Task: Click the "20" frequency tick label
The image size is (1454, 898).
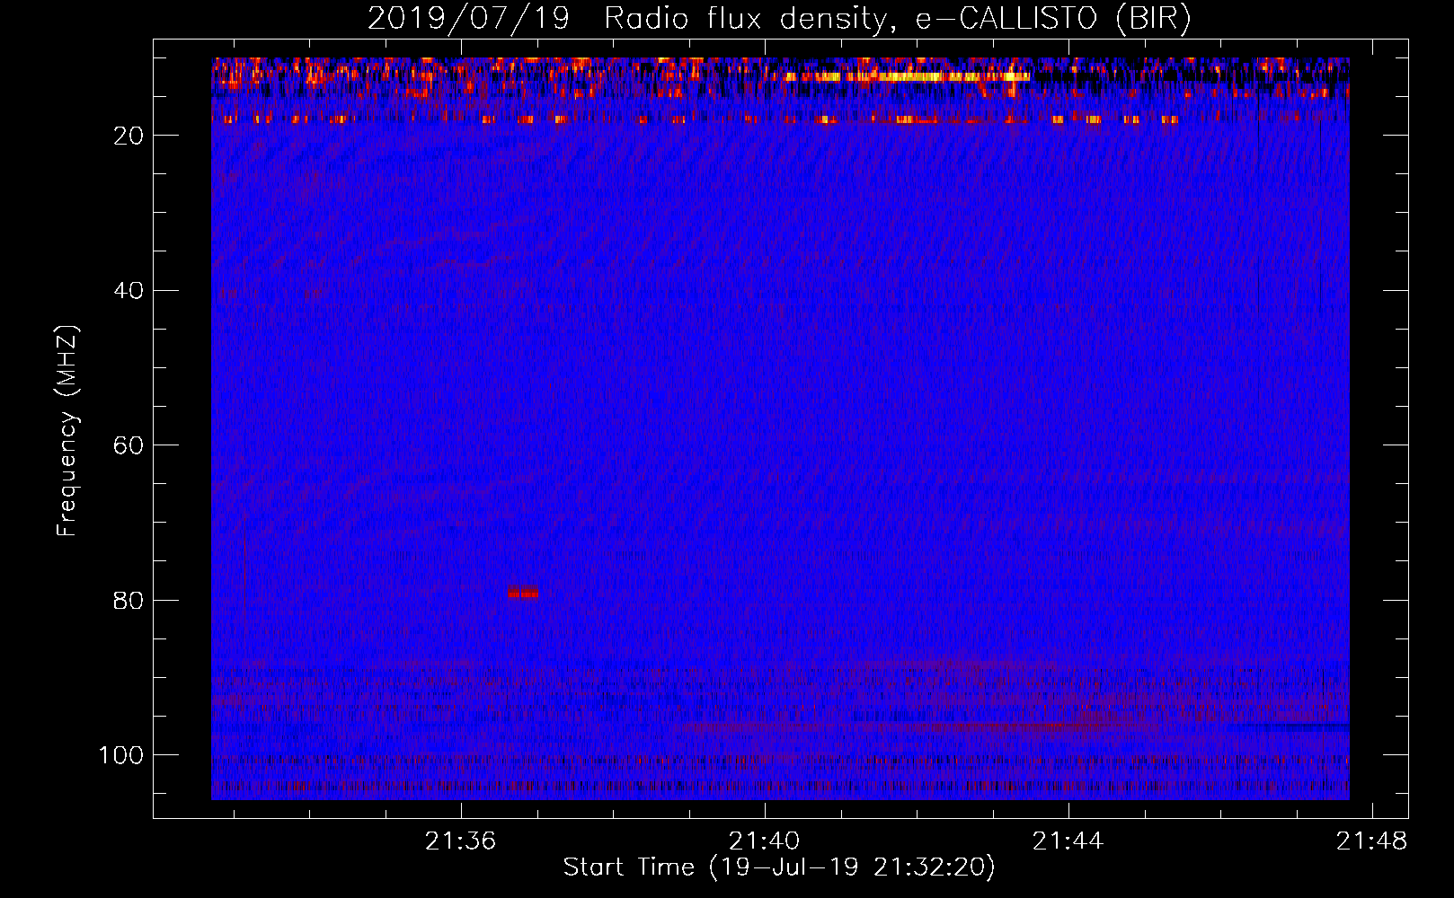Action: (129, 136)
